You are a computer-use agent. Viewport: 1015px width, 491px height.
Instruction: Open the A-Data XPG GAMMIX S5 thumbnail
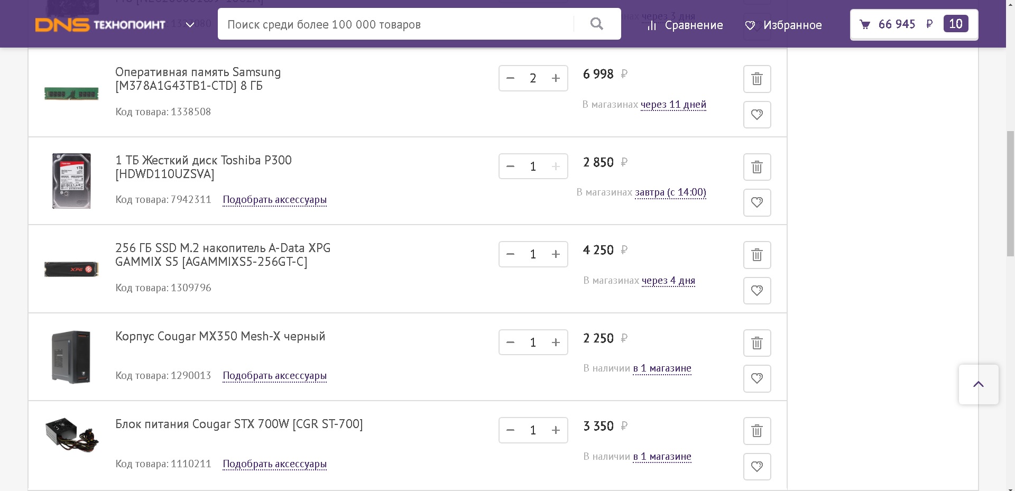tap(71, 269)
